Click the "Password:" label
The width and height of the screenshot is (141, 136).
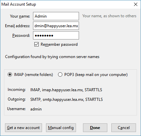21,35
